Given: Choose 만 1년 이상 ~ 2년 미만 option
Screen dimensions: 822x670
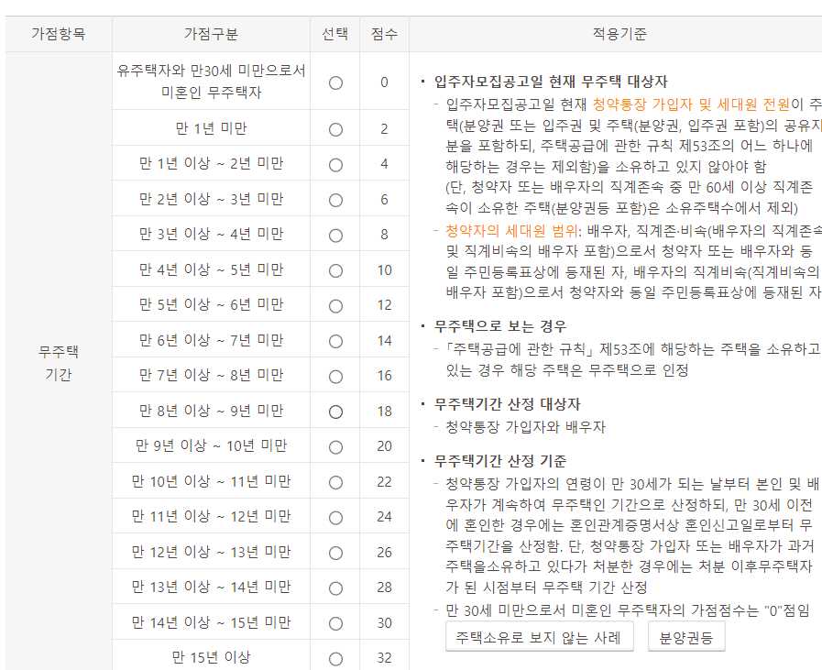Looking at the screenshot, I should [335, 165].
